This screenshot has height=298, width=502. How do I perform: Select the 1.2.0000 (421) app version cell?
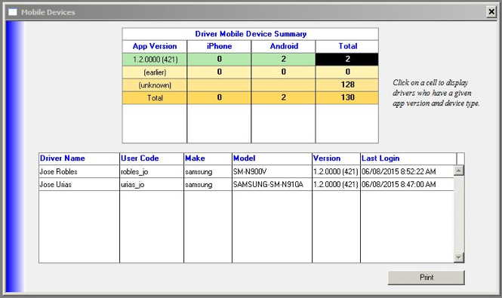click(x=155, y=60)
